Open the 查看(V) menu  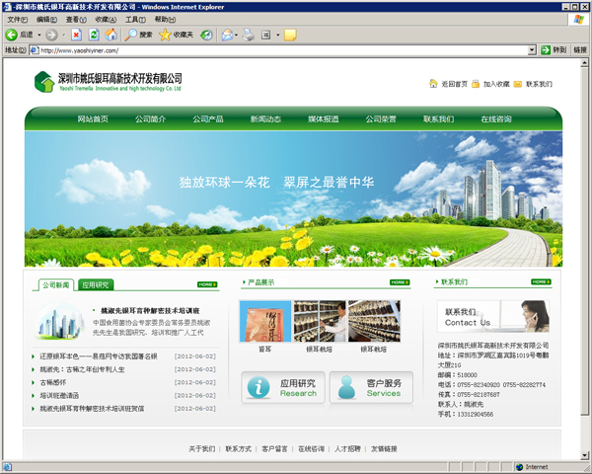(x=76, y=19)
